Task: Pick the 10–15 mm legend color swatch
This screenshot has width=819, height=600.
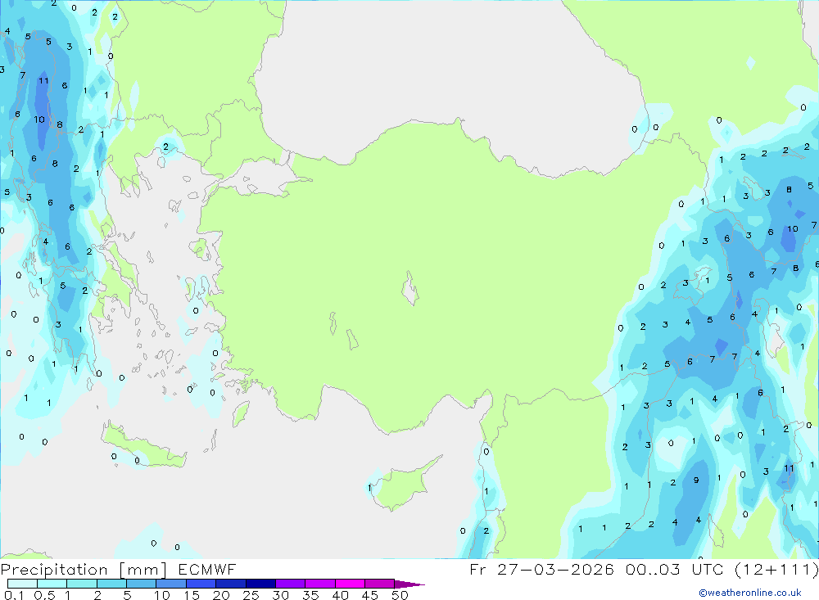Action: click(x=171, y=584)
